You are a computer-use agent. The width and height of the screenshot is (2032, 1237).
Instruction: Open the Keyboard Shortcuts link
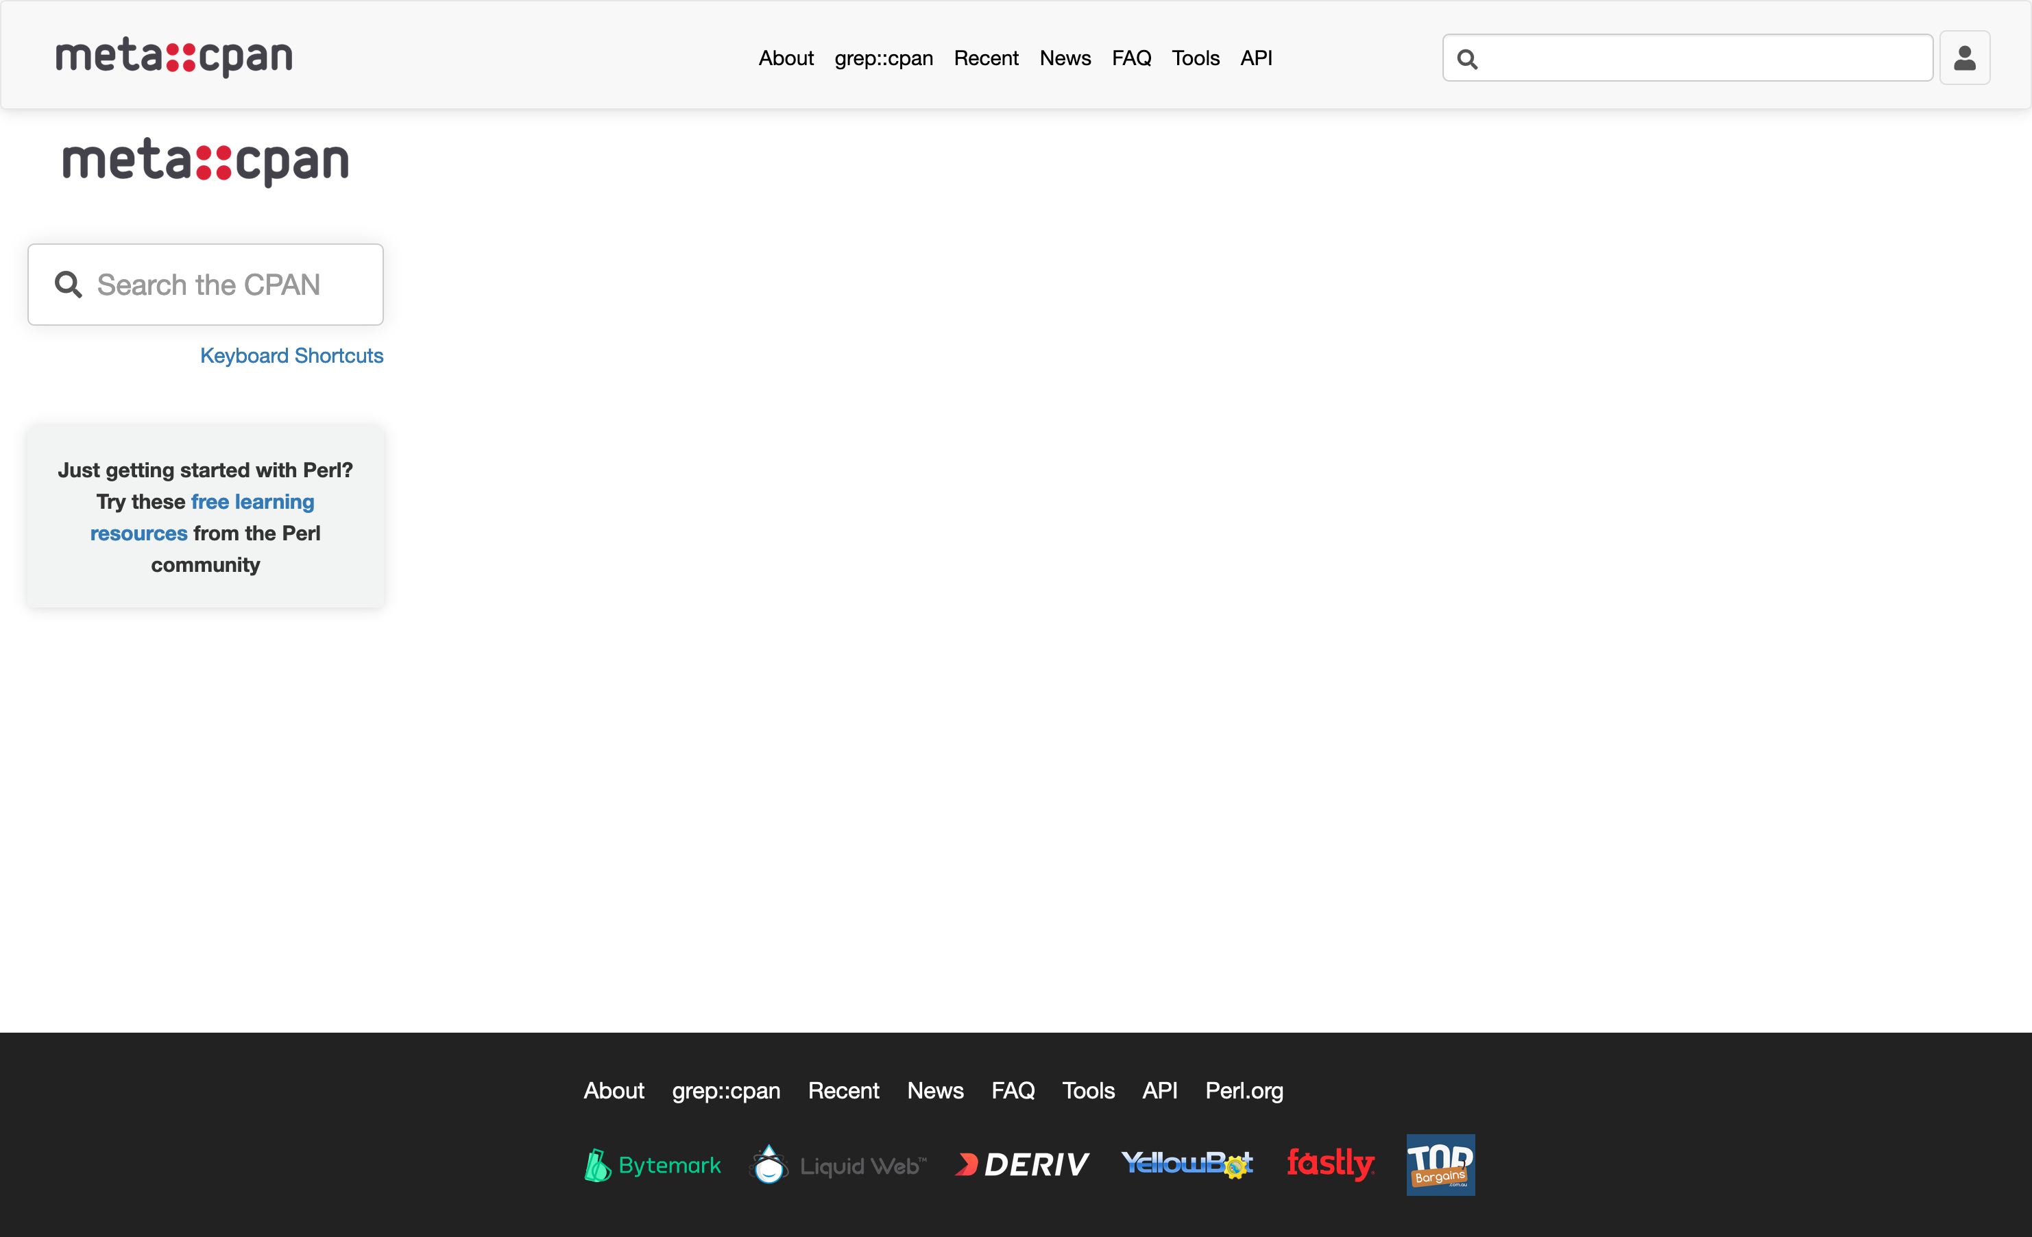point(291,355)
